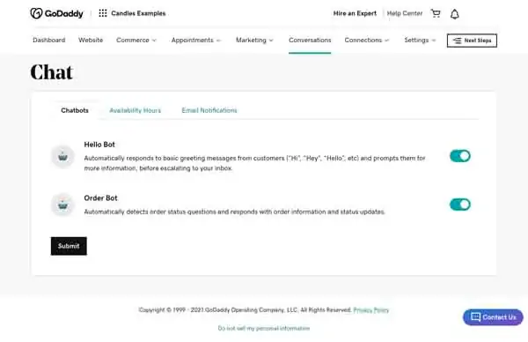Turn off the Order Bot switch

pyautogui.click(x=460, y=204)
